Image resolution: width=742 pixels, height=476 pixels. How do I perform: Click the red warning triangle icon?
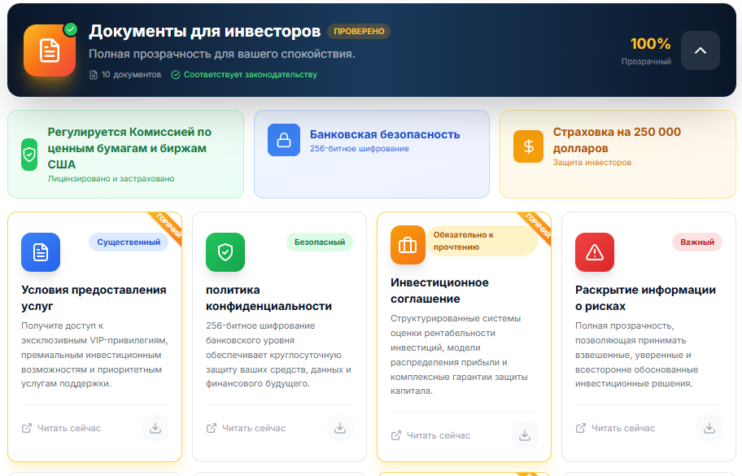point(595,252)
